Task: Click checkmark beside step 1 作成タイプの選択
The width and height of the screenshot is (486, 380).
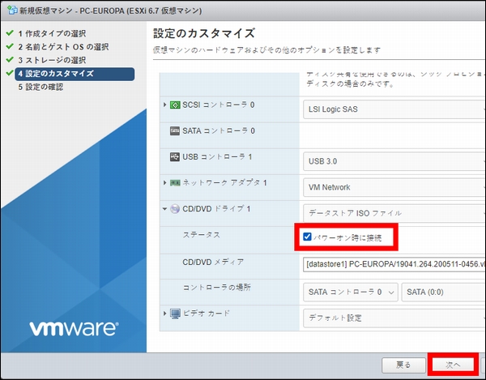Action: click(10, 32)
